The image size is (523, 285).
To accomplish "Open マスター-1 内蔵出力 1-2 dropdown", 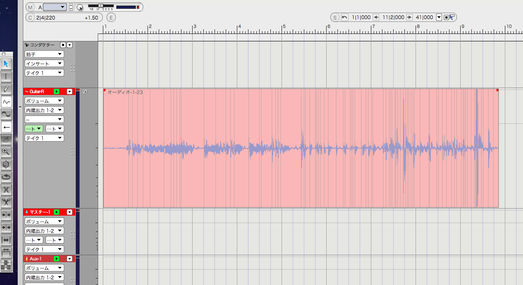I will pos(44,231).
